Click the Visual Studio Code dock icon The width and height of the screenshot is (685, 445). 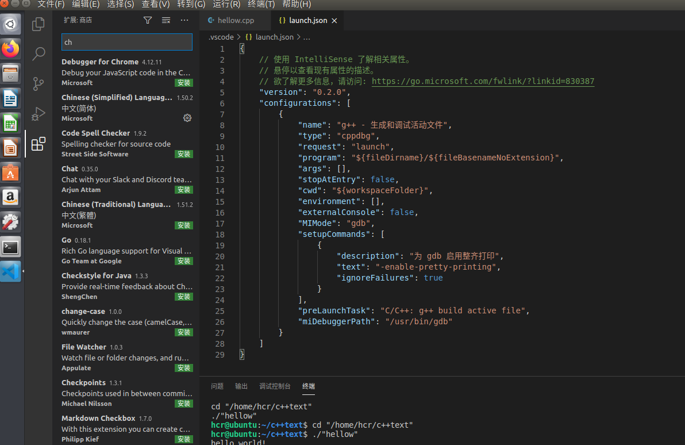pyautogui.click(x=10, y=272)
